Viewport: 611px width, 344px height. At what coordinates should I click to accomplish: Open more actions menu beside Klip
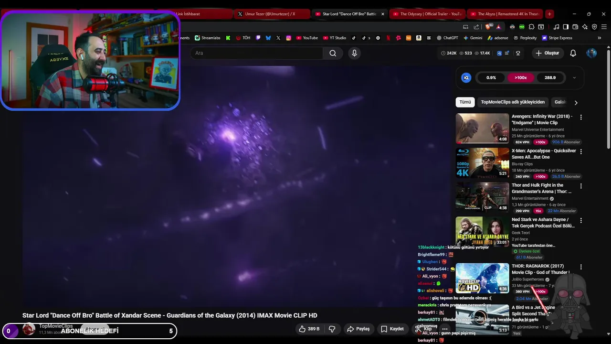445,329
